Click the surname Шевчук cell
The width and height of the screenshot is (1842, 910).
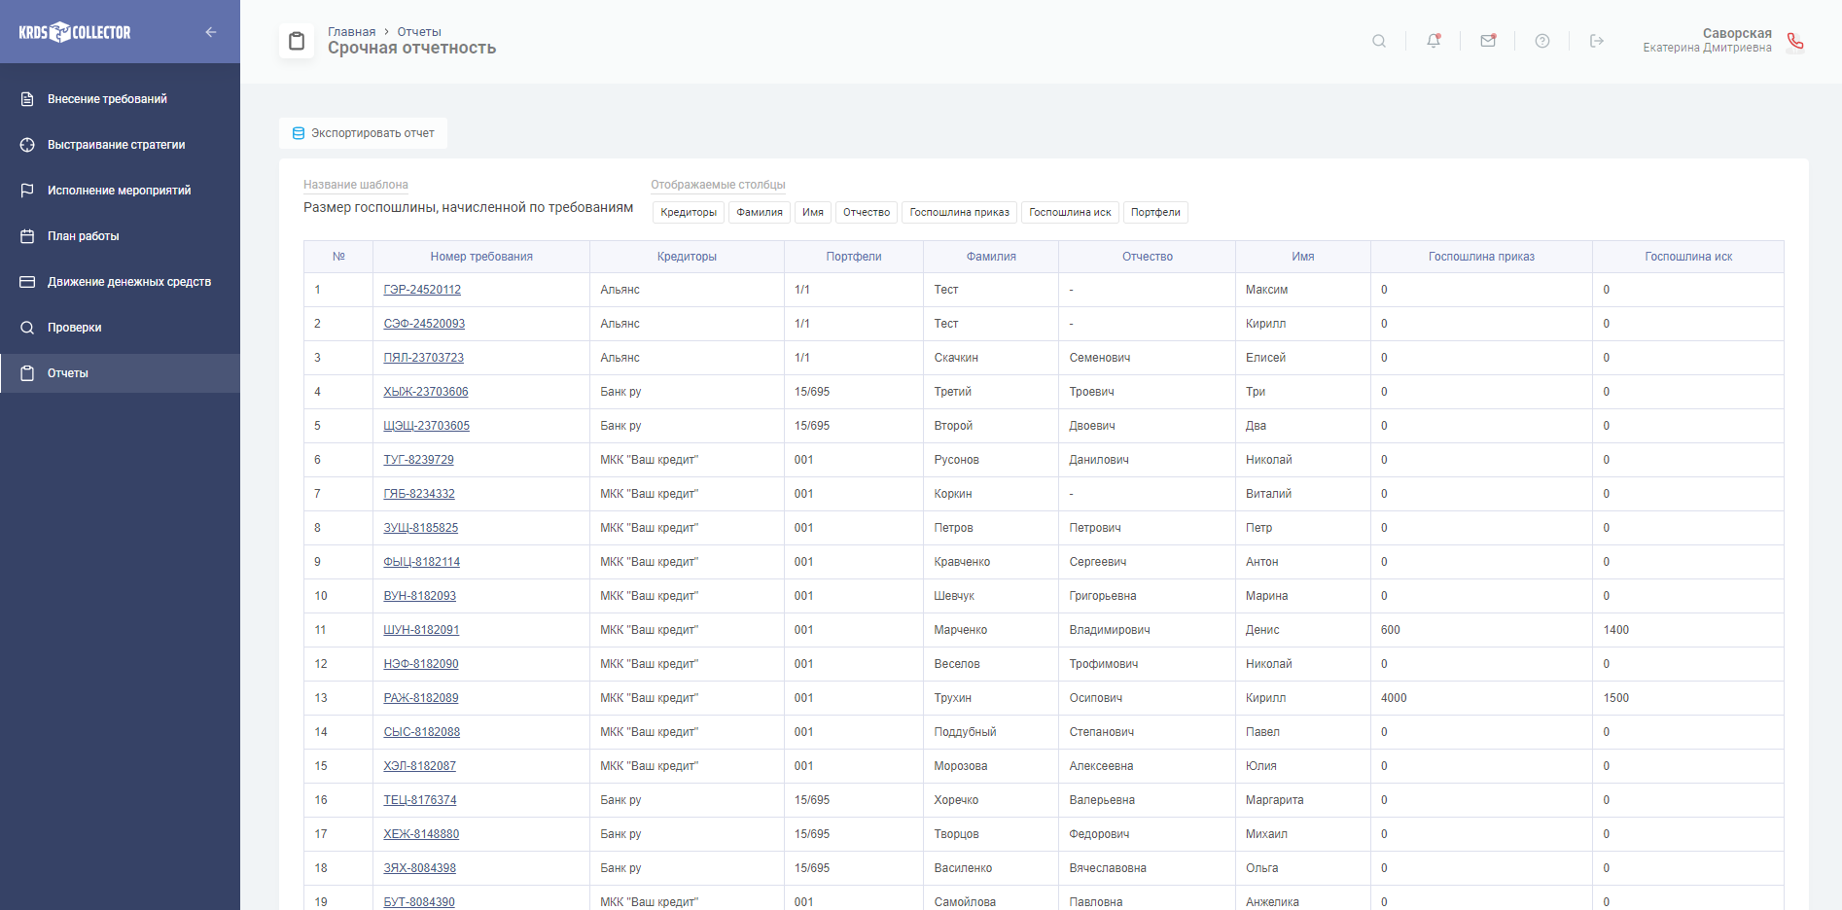[991, 596]
